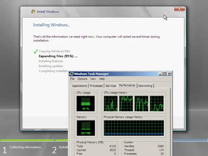Screen dimensions: 208x156
Task: Open the File menu in Task Manager
Action: click(x=72, y=79)
